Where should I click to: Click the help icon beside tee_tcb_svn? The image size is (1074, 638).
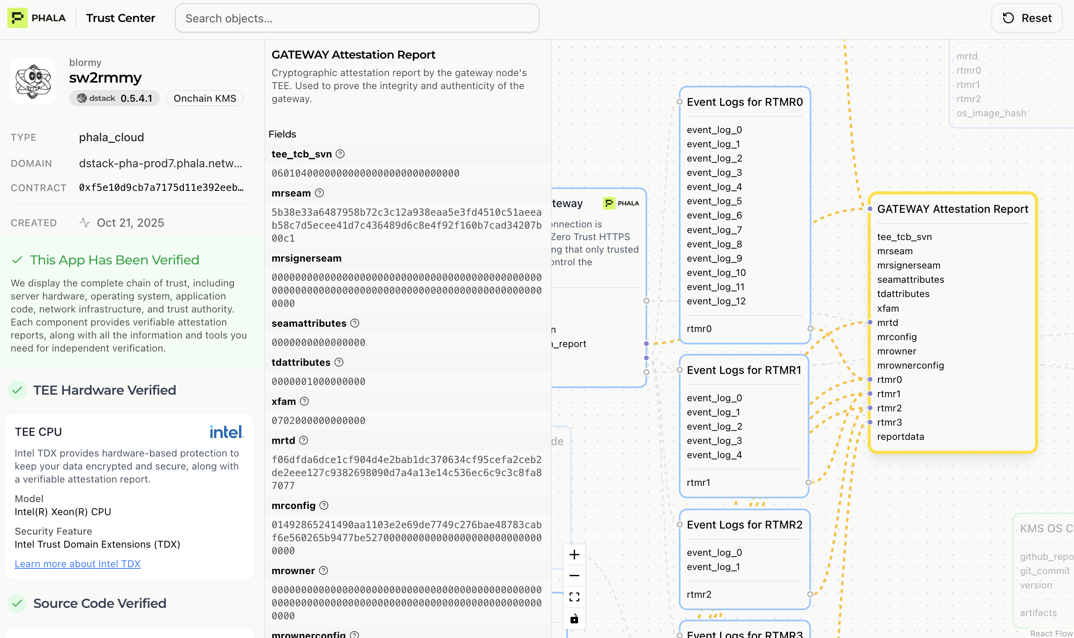pyautogui.click(x=340, y=154)
